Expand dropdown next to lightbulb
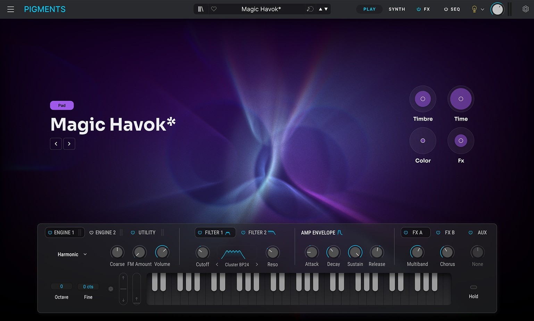Viewport: 534px width, 321px height. point(482,9)
